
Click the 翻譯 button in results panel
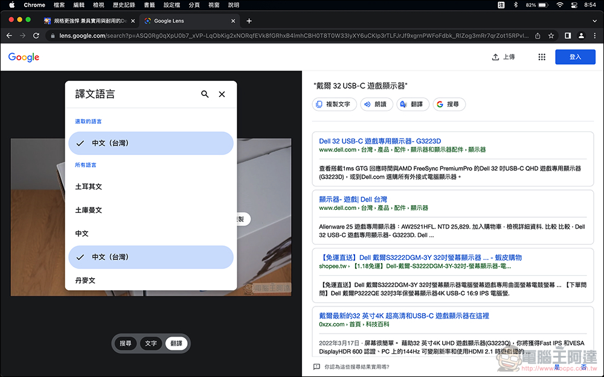click(413, 104)
